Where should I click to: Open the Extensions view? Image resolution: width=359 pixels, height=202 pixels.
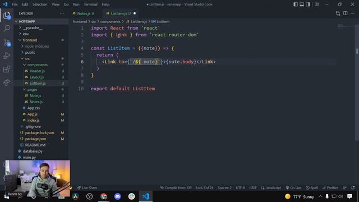(x=7, y=69)
